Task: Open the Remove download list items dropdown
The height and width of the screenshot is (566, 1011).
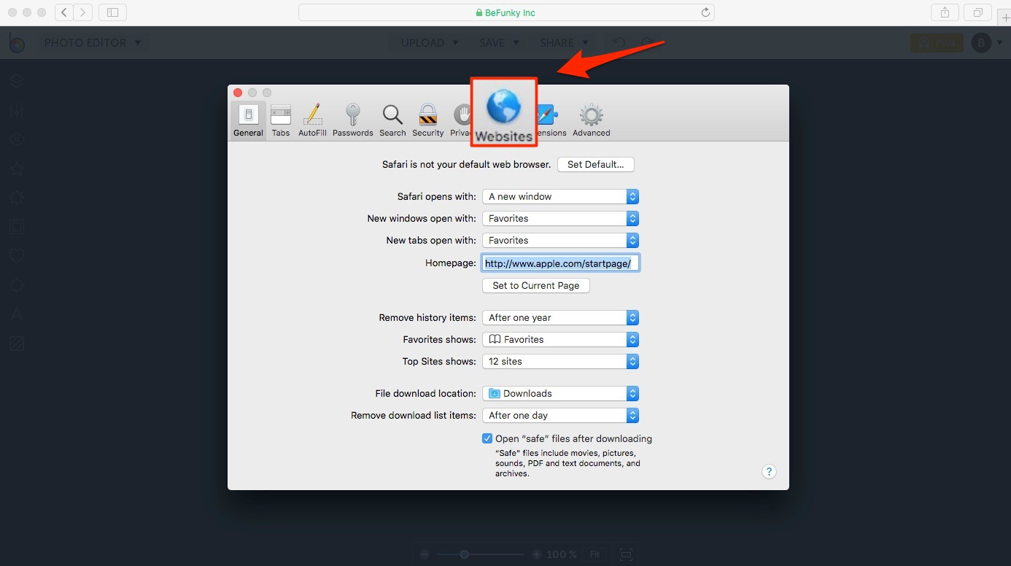Action: pos(561,416)
